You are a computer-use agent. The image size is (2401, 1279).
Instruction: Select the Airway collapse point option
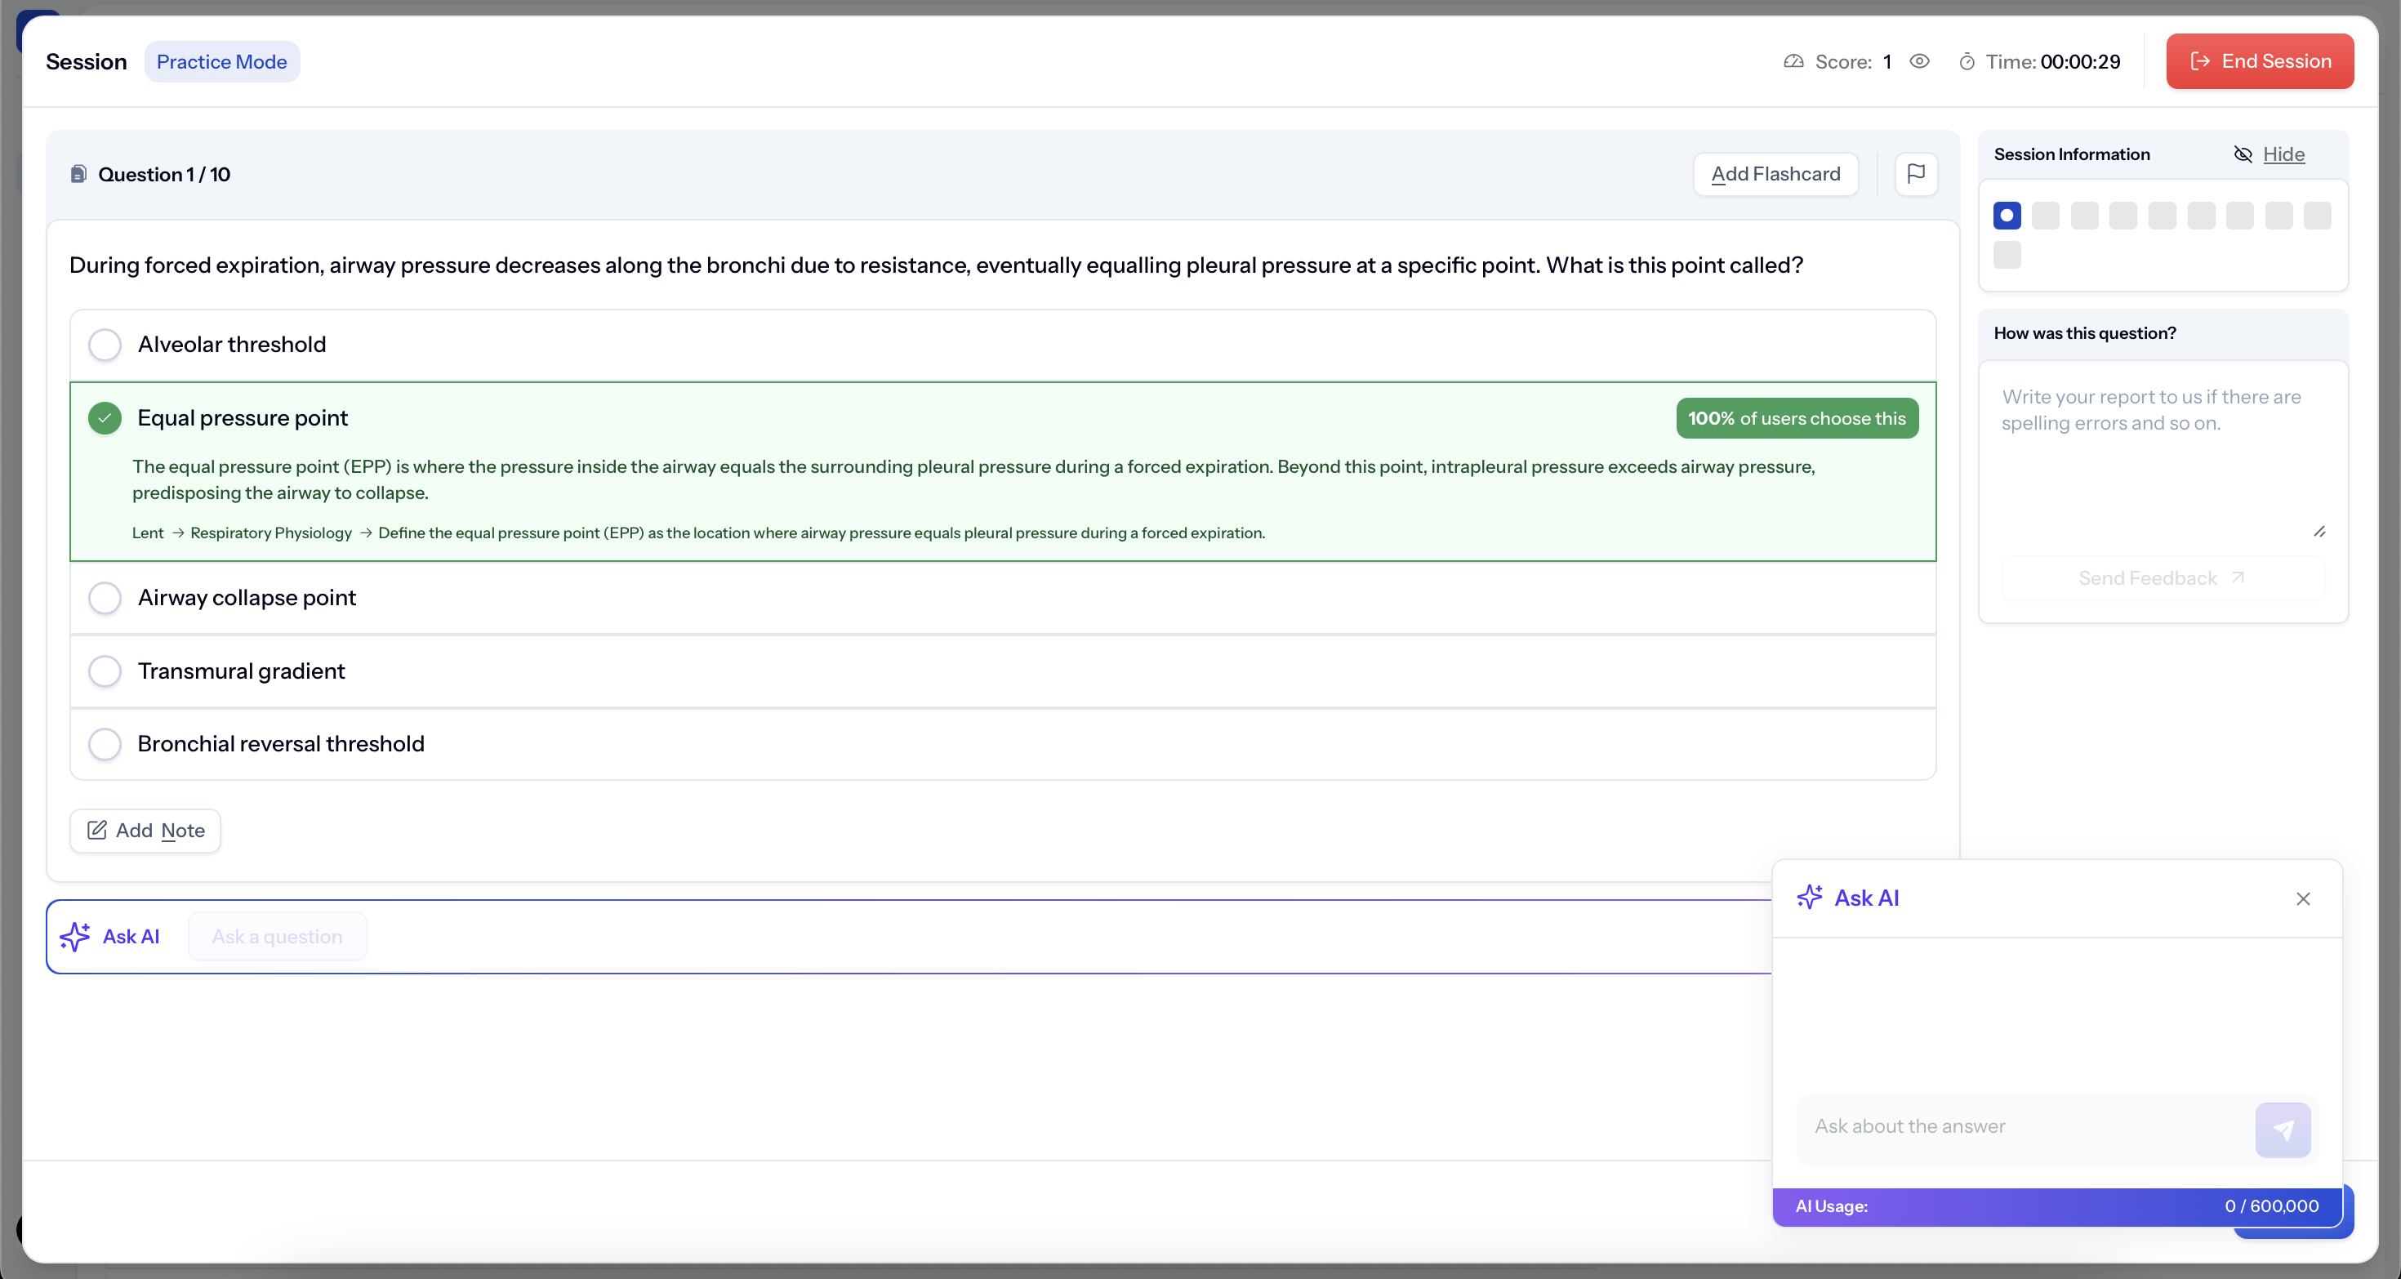(x=105, y=598)
